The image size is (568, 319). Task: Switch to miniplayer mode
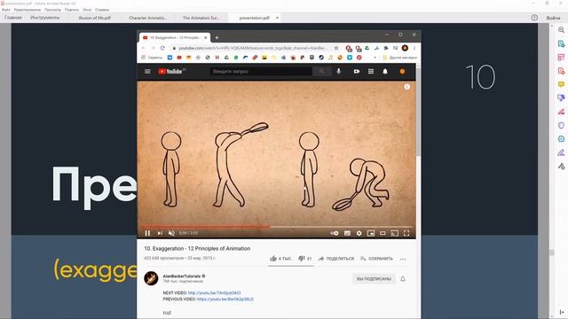point(371,233)
